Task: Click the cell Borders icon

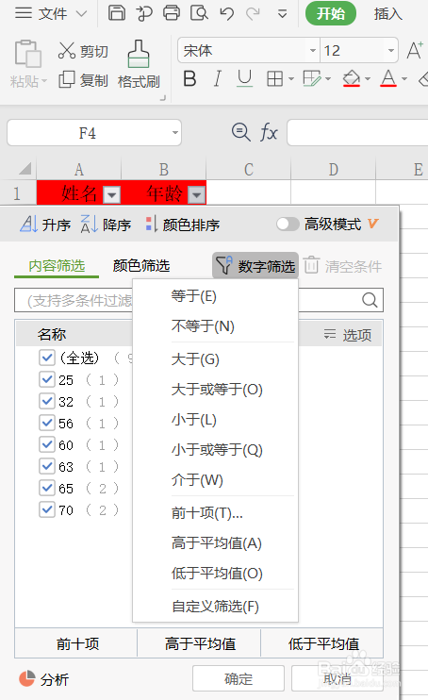Action: pos(274,79)
